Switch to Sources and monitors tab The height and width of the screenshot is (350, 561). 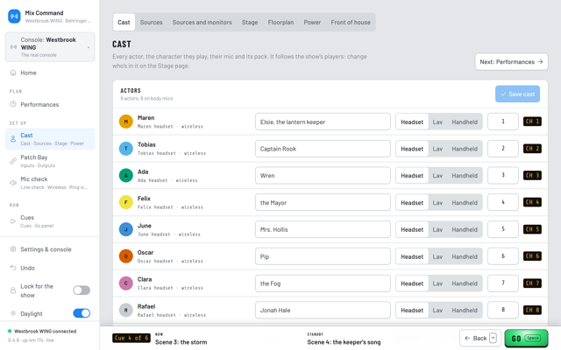coord(202,22)
